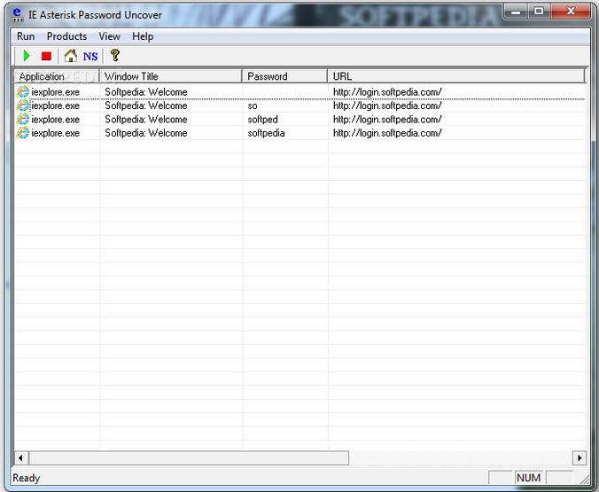Open the Products menu
This screenshot has width=599, height=492.
point(66,36)
